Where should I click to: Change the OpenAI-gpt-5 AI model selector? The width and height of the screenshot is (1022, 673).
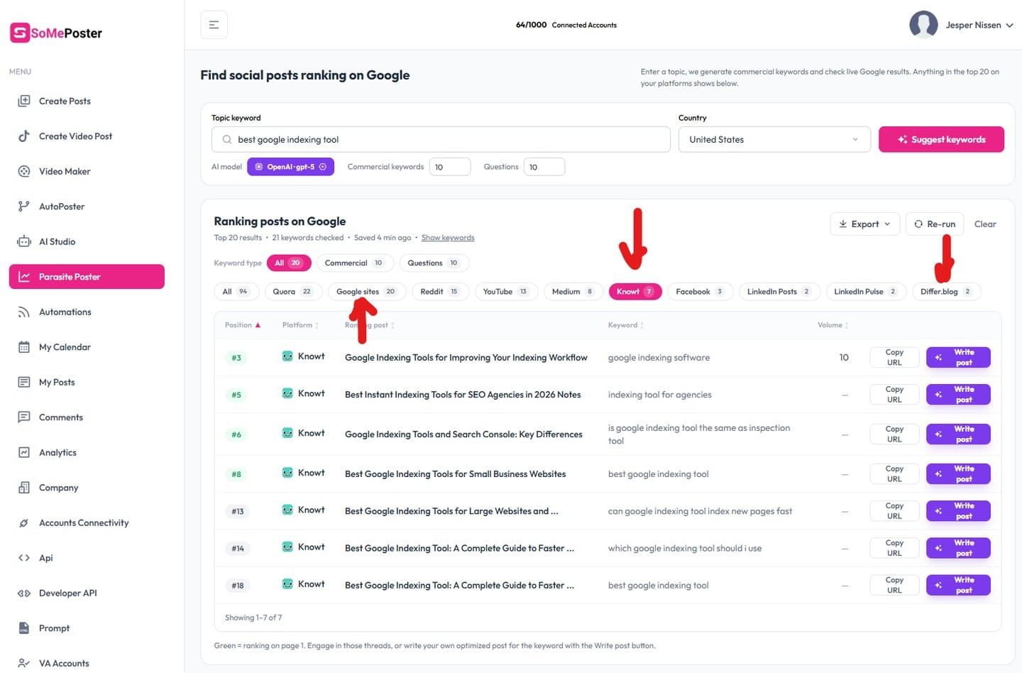(x=290, y=167)
